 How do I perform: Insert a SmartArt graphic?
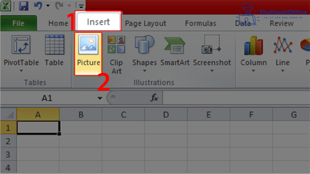click(174, 45)
